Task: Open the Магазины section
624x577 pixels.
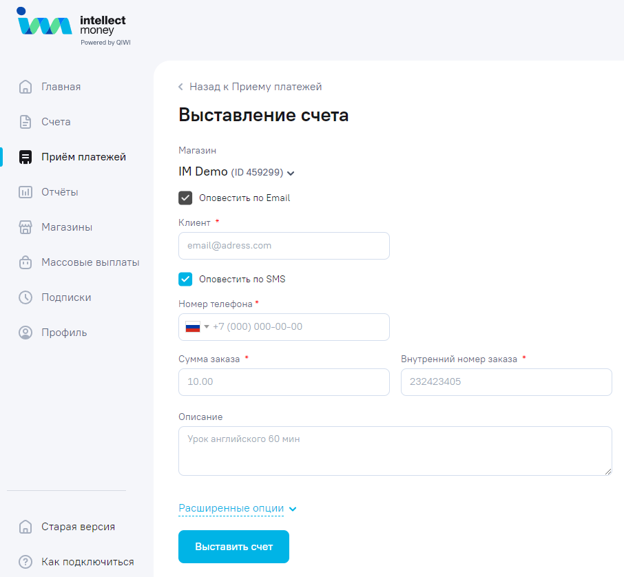Action: point(67,227)
